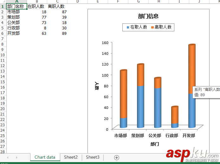The width and height of the screenshot is (220, 164).
Task: Click the orange segment of 市场部 column
Action: pyautogui.click(x=123, y=94)
